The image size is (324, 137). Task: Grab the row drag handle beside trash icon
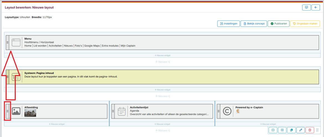pos(317,130)
